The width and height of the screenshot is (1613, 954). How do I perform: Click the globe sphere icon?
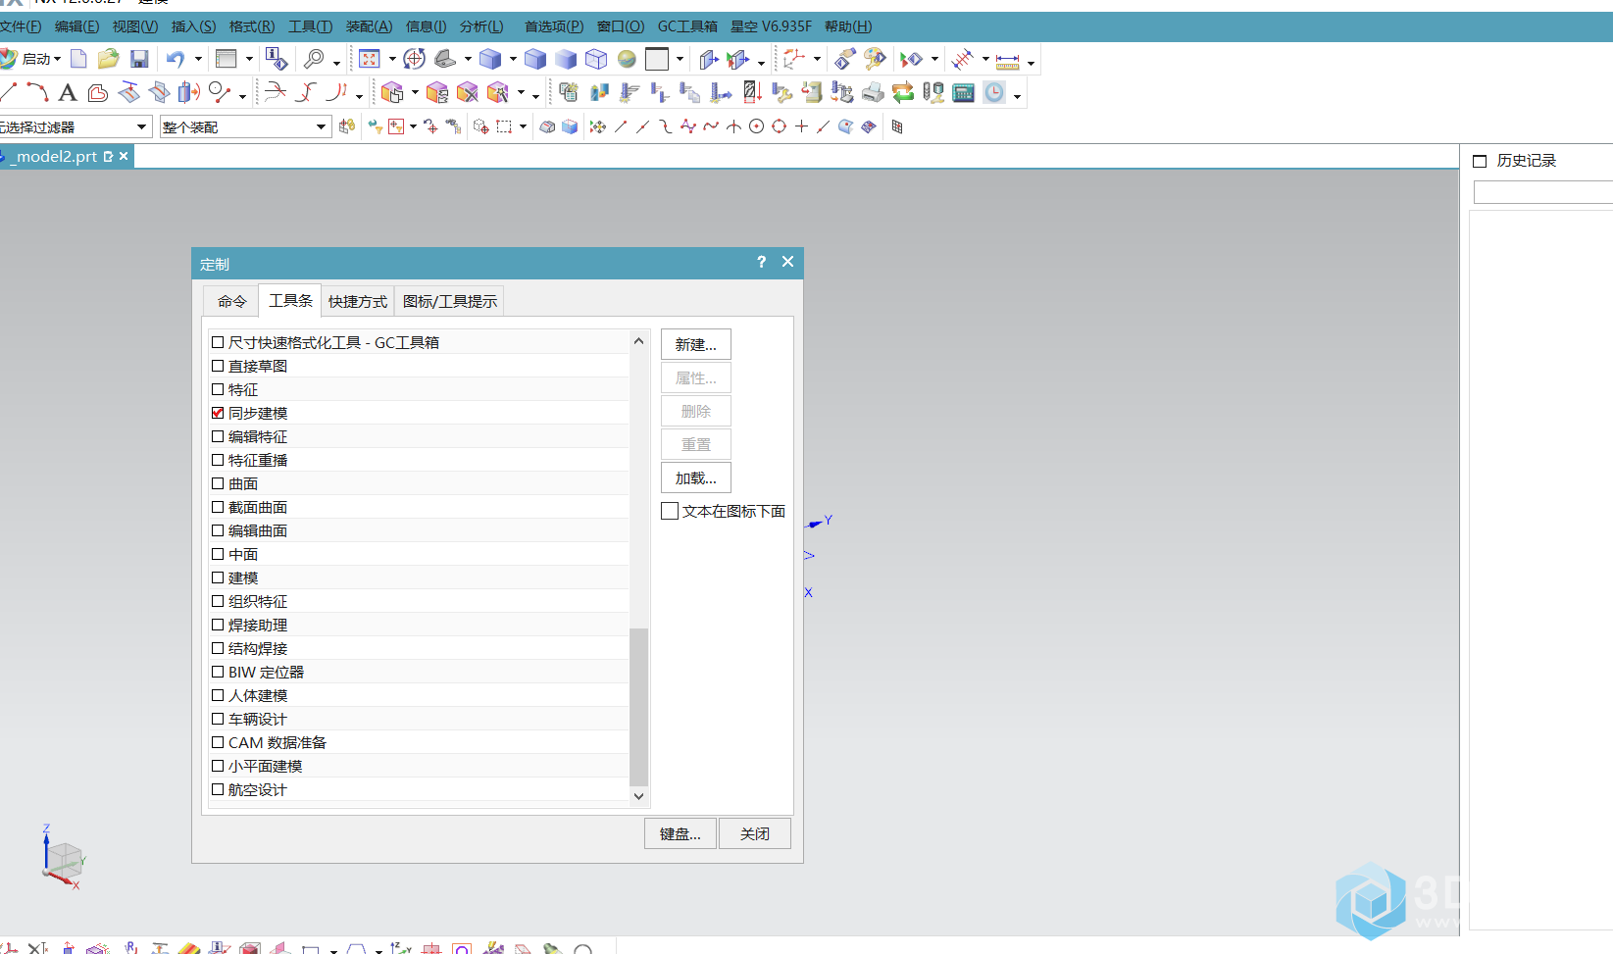(x=627, y=59)
